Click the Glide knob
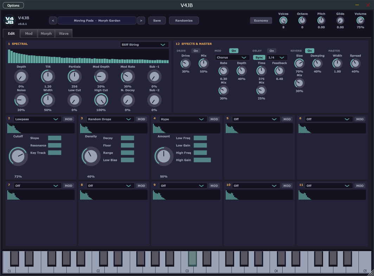The image size is (374, 276). (340, 21)
